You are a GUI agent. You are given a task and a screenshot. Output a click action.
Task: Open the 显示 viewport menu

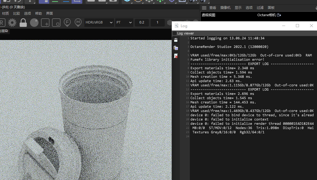coord(238,8)
